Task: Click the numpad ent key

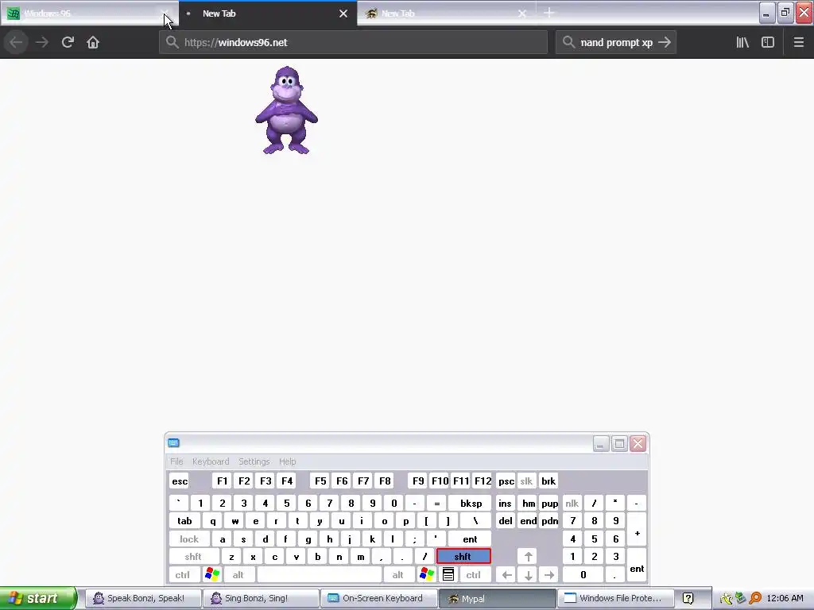Action: (x=637, y=566)
